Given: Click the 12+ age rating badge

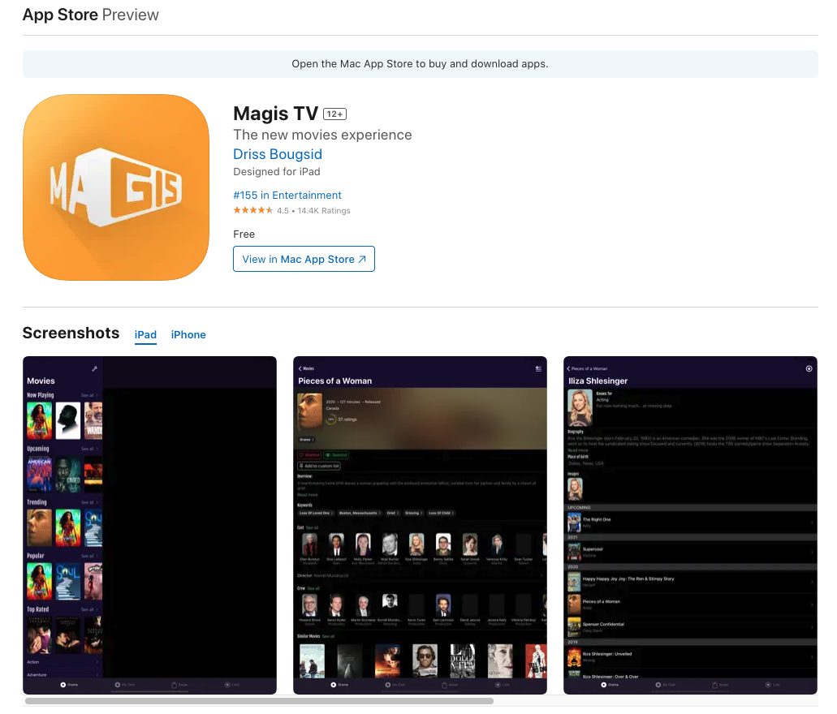Looking at the screenshot, I should point(334,114).
